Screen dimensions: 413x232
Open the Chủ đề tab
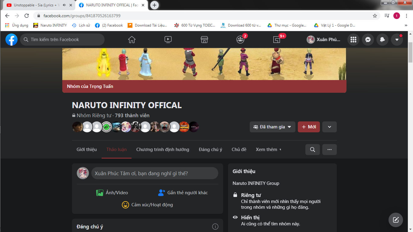[x=239, y=150]
